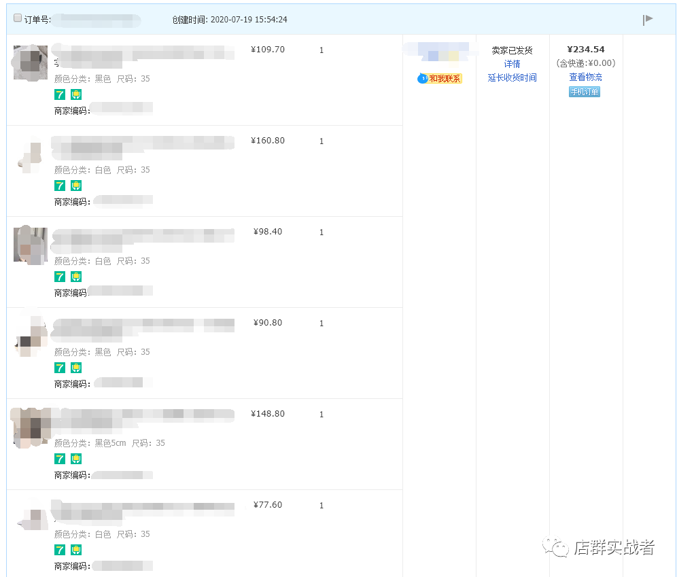Open the 详情 shipping details link
Image resolution: width=677 pixels, height=577 pixels.
512,63
